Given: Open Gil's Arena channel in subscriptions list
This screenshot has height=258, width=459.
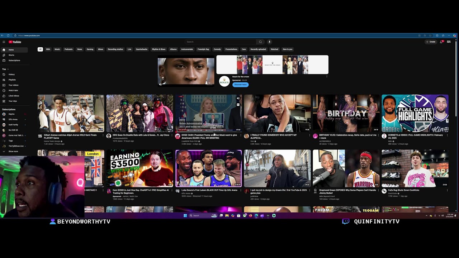Looking at the screenshot, I should 14,120.
